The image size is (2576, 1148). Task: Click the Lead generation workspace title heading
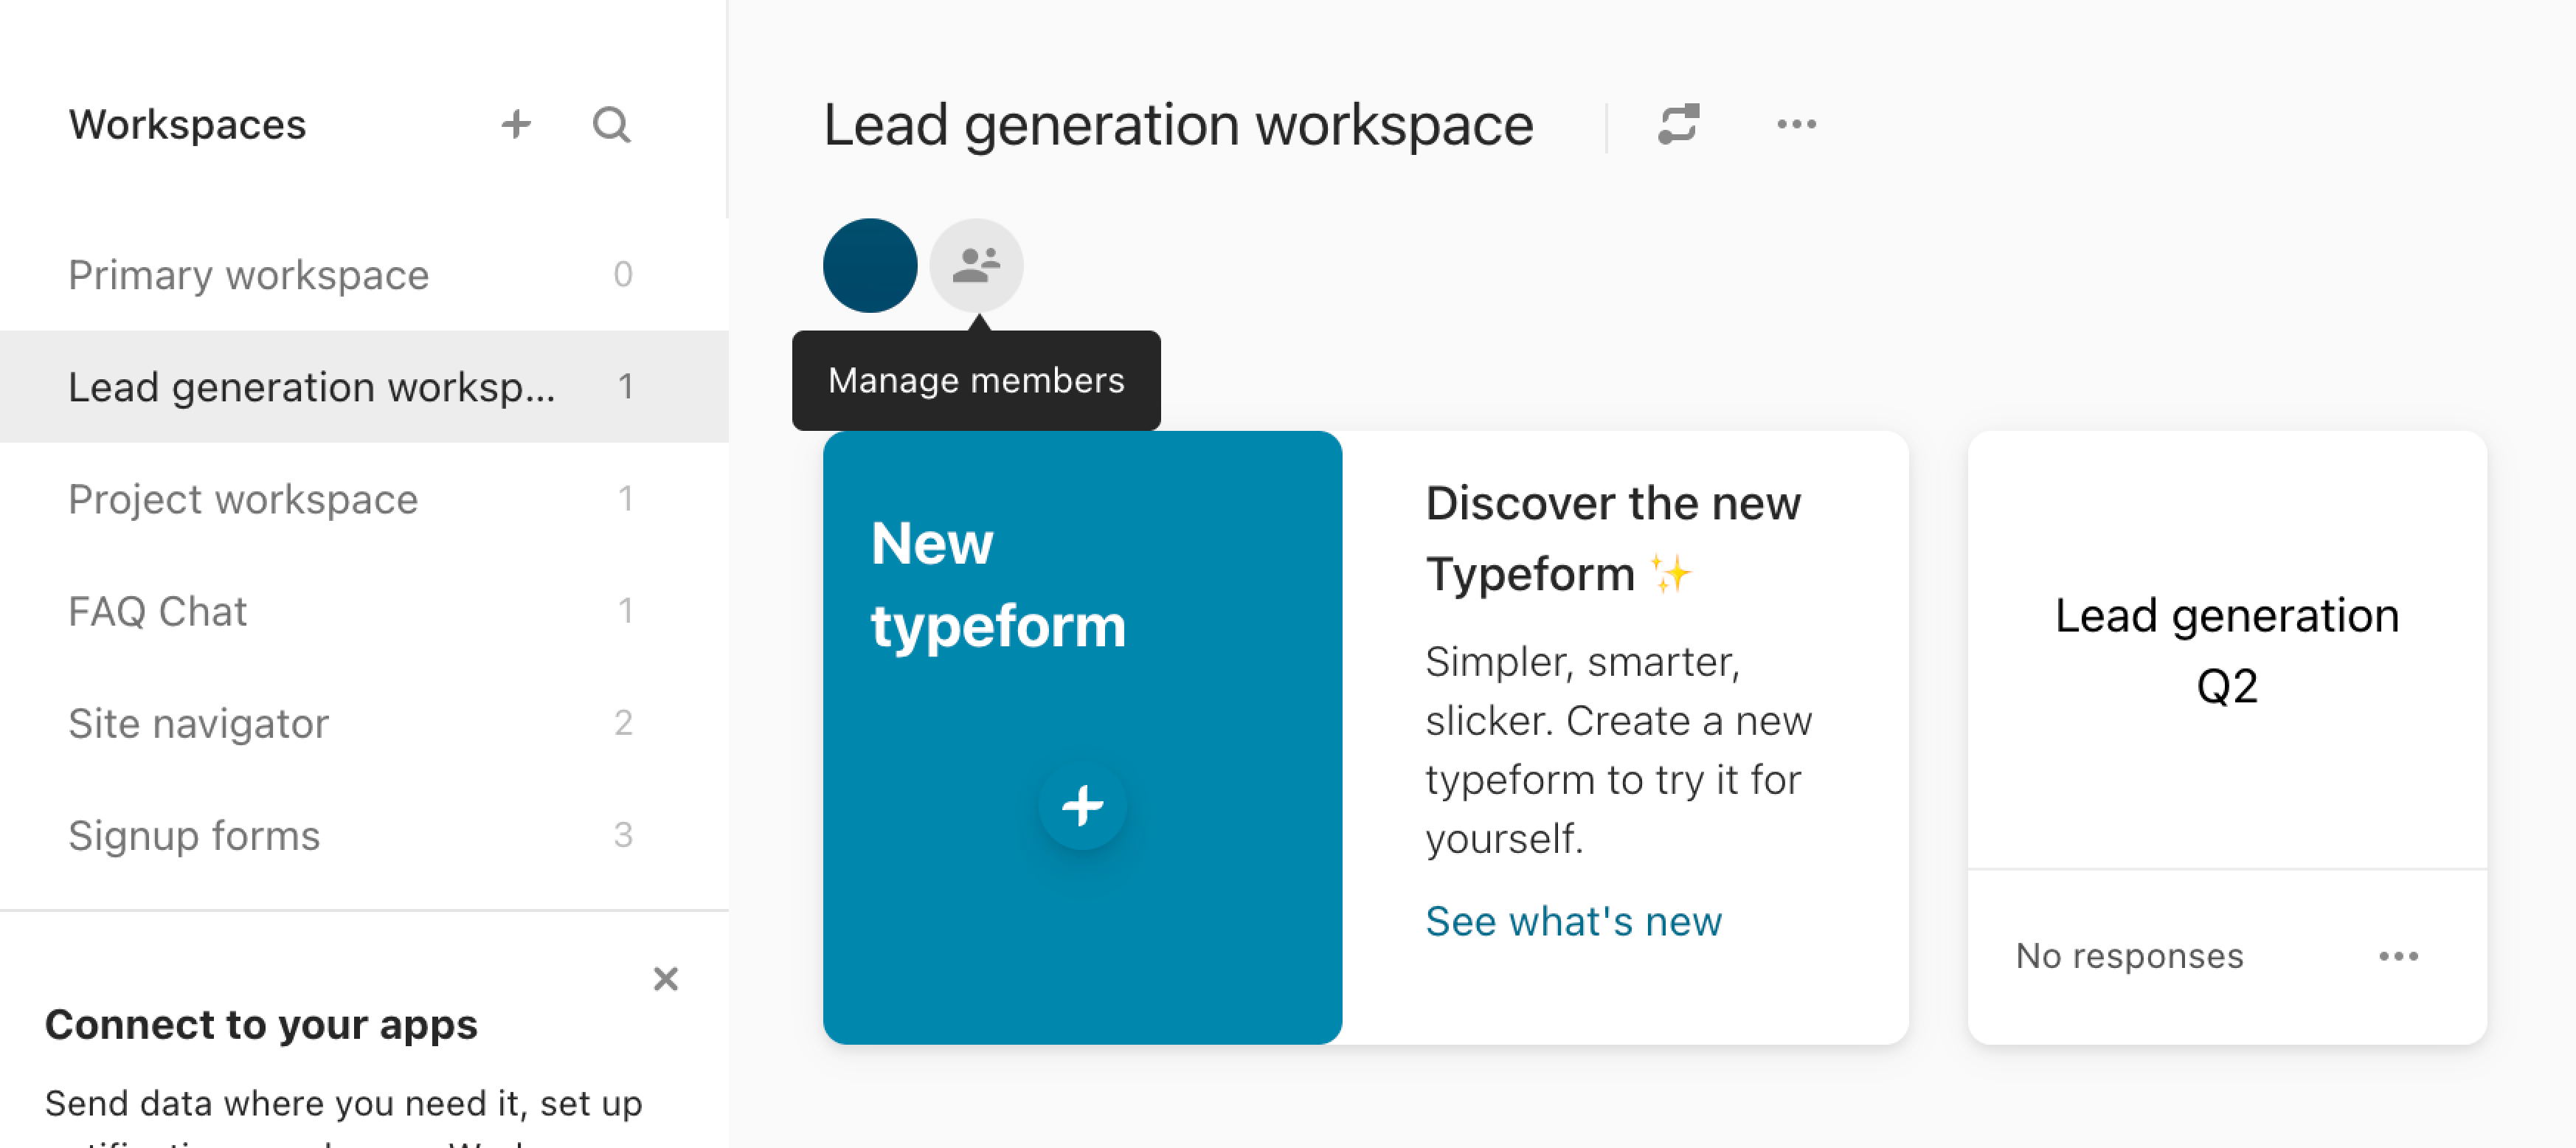1178,126
